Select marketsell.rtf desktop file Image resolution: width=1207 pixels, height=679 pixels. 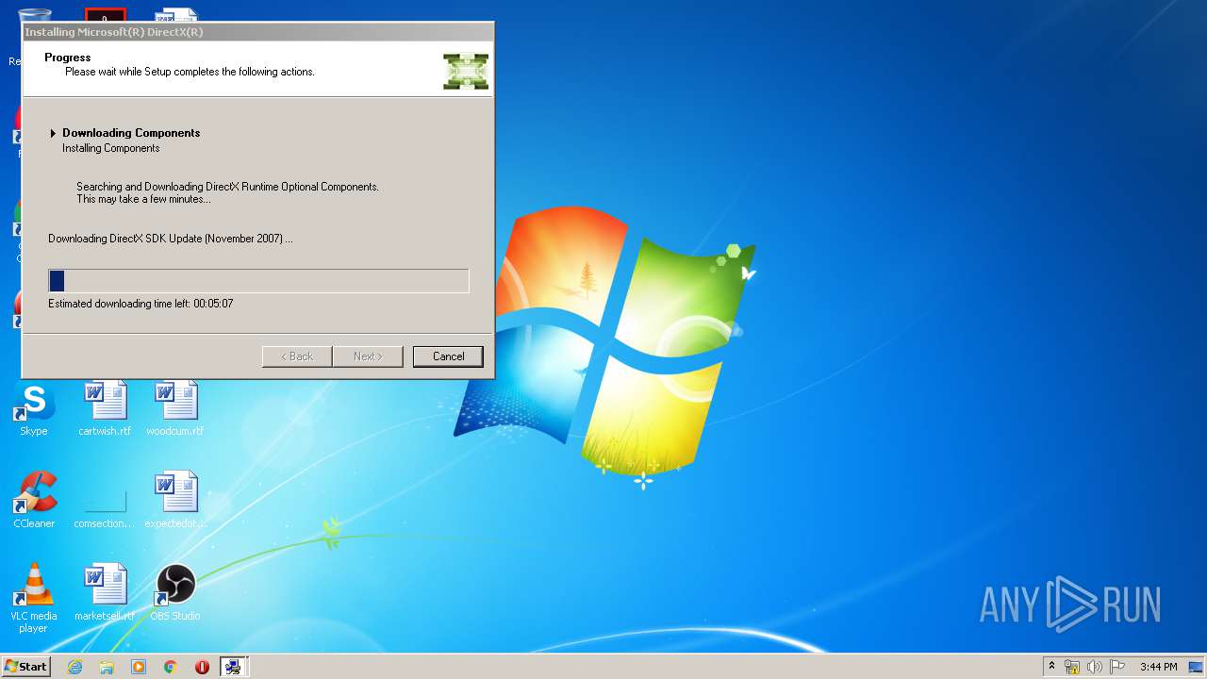click(x=105, y=593)
